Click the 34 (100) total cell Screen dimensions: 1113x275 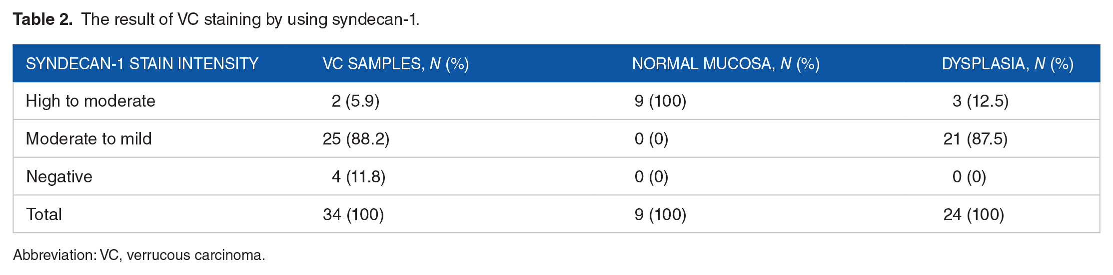coord(353,215)
